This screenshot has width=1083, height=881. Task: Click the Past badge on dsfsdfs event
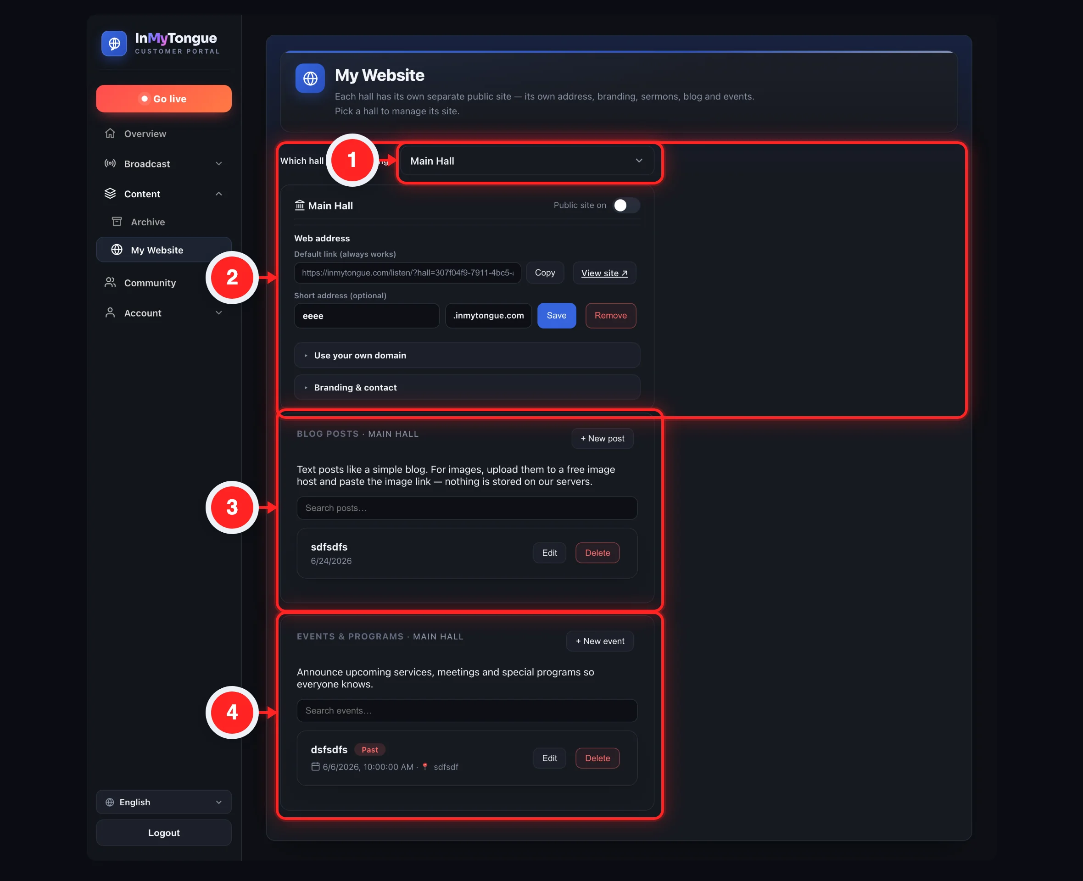370,750
